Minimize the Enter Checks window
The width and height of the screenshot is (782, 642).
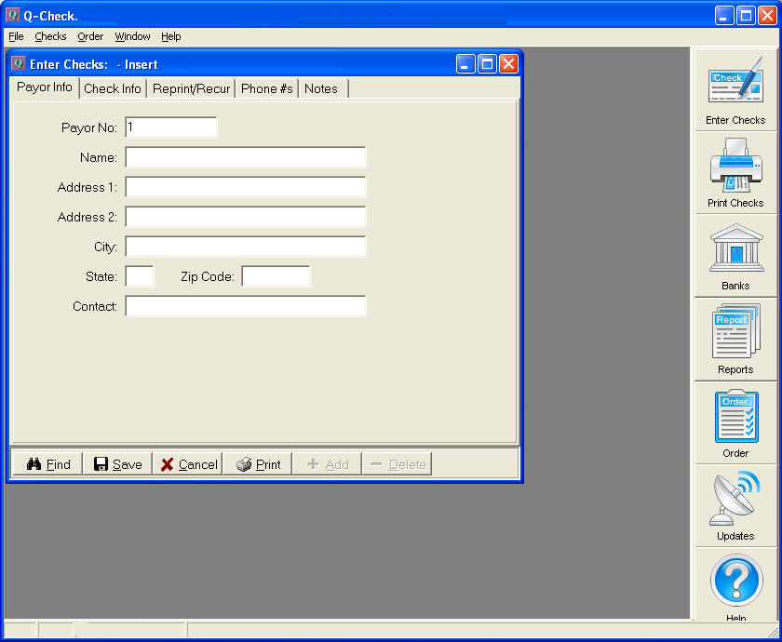465,64
